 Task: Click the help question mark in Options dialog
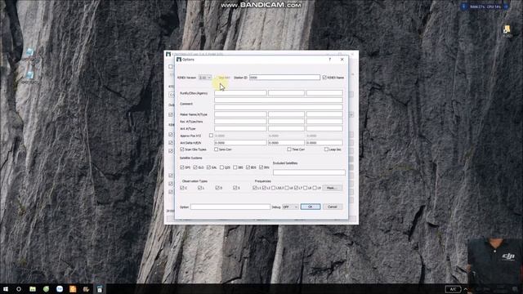coord(330,60)
